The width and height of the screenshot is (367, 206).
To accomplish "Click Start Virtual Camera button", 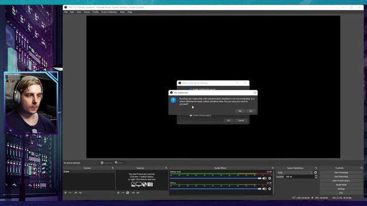I will 341,181.
